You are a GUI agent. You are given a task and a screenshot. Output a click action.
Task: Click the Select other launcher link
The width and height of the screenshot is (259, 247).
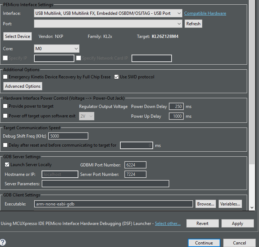pos(168,224)
